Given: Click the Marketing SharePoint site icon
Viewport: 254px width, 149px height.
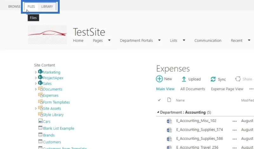Looking at the screenshot, I should point(40,72).
